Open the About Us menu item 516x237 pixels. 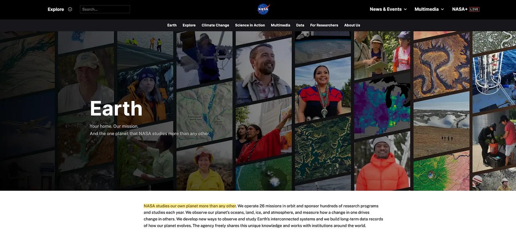coord(352,25)
